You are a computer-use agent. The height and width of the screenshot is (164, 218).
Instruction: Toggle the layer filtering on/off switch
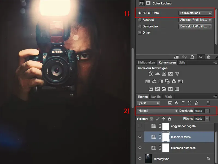coord(208,103)
